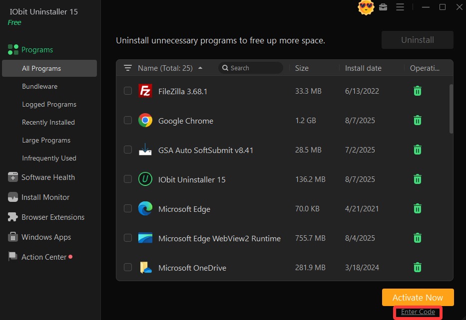This screenshot has width=466, height=320.
Task: Open the toolbox briefcase icon in title bar
Action: (383, 7)
